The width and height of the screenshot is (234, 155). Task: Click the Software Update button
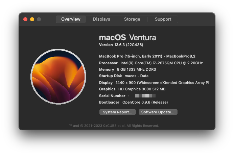tap(158, 112)
